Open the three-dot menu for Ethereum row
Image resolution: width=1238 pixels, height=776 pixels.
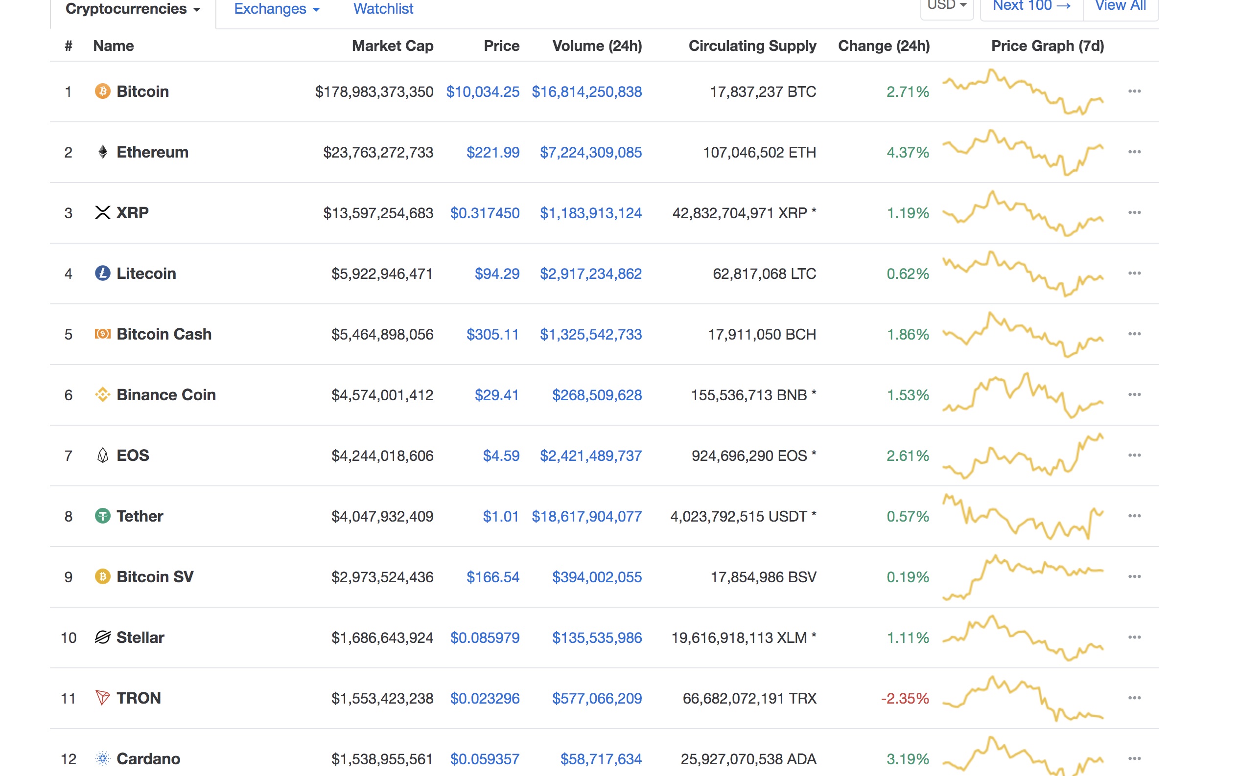[x=1134, y=152]
